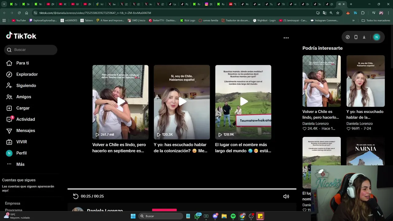Screen dimensions: 393x221
Task: Click the 24.4K likes heart icon
Action: tap(305, 129)
